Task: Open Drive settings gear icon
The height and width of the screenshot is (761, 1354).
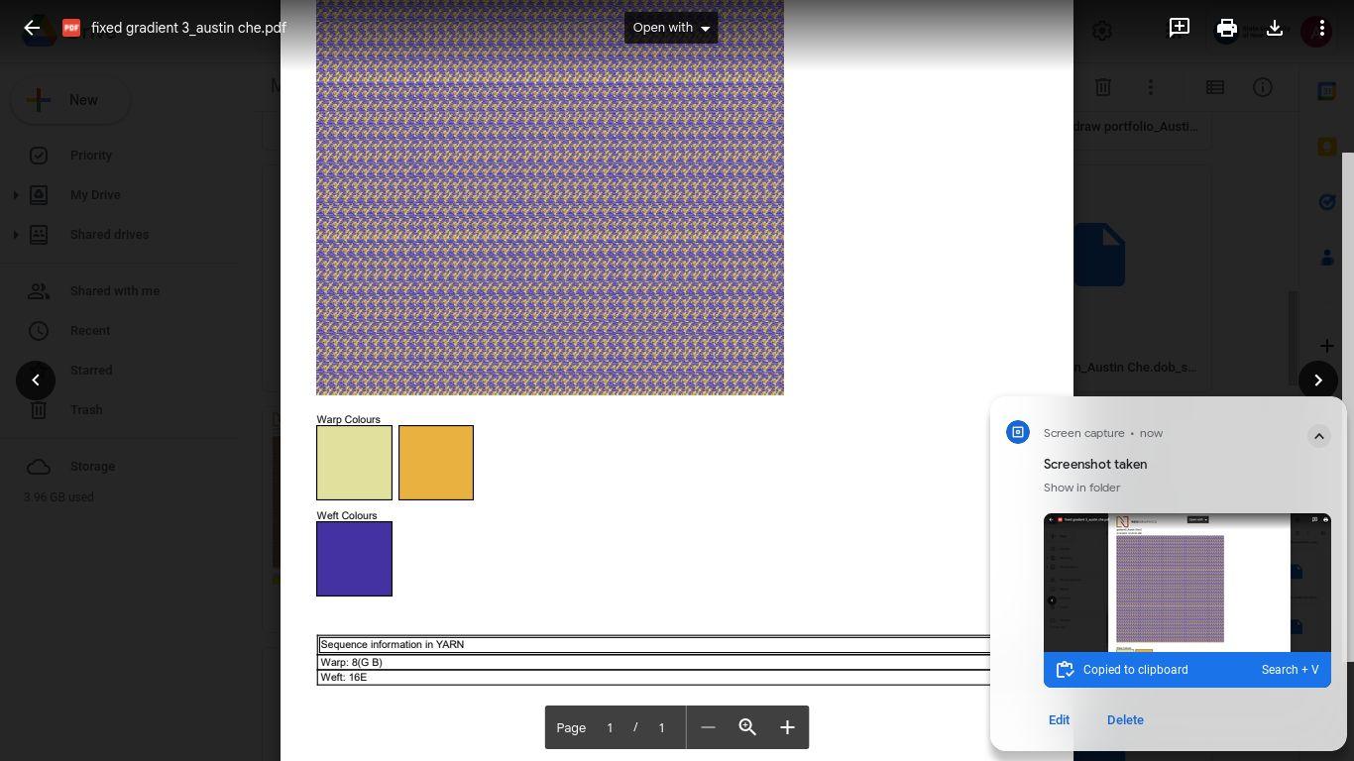Action: (x=1102, y=31)
